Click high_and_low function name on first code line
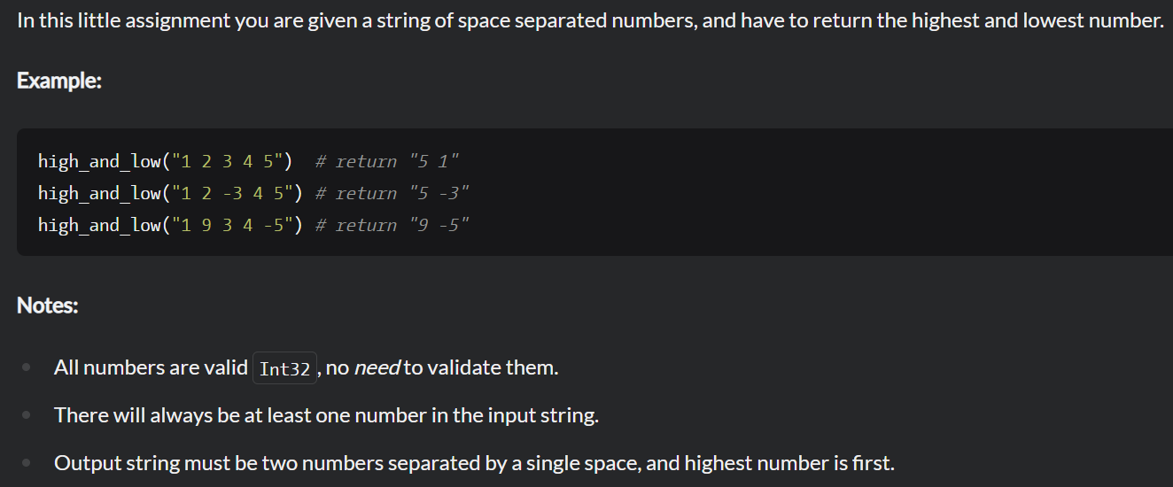The width and height of the screenshot is (1173, 487). pos(99,161)
